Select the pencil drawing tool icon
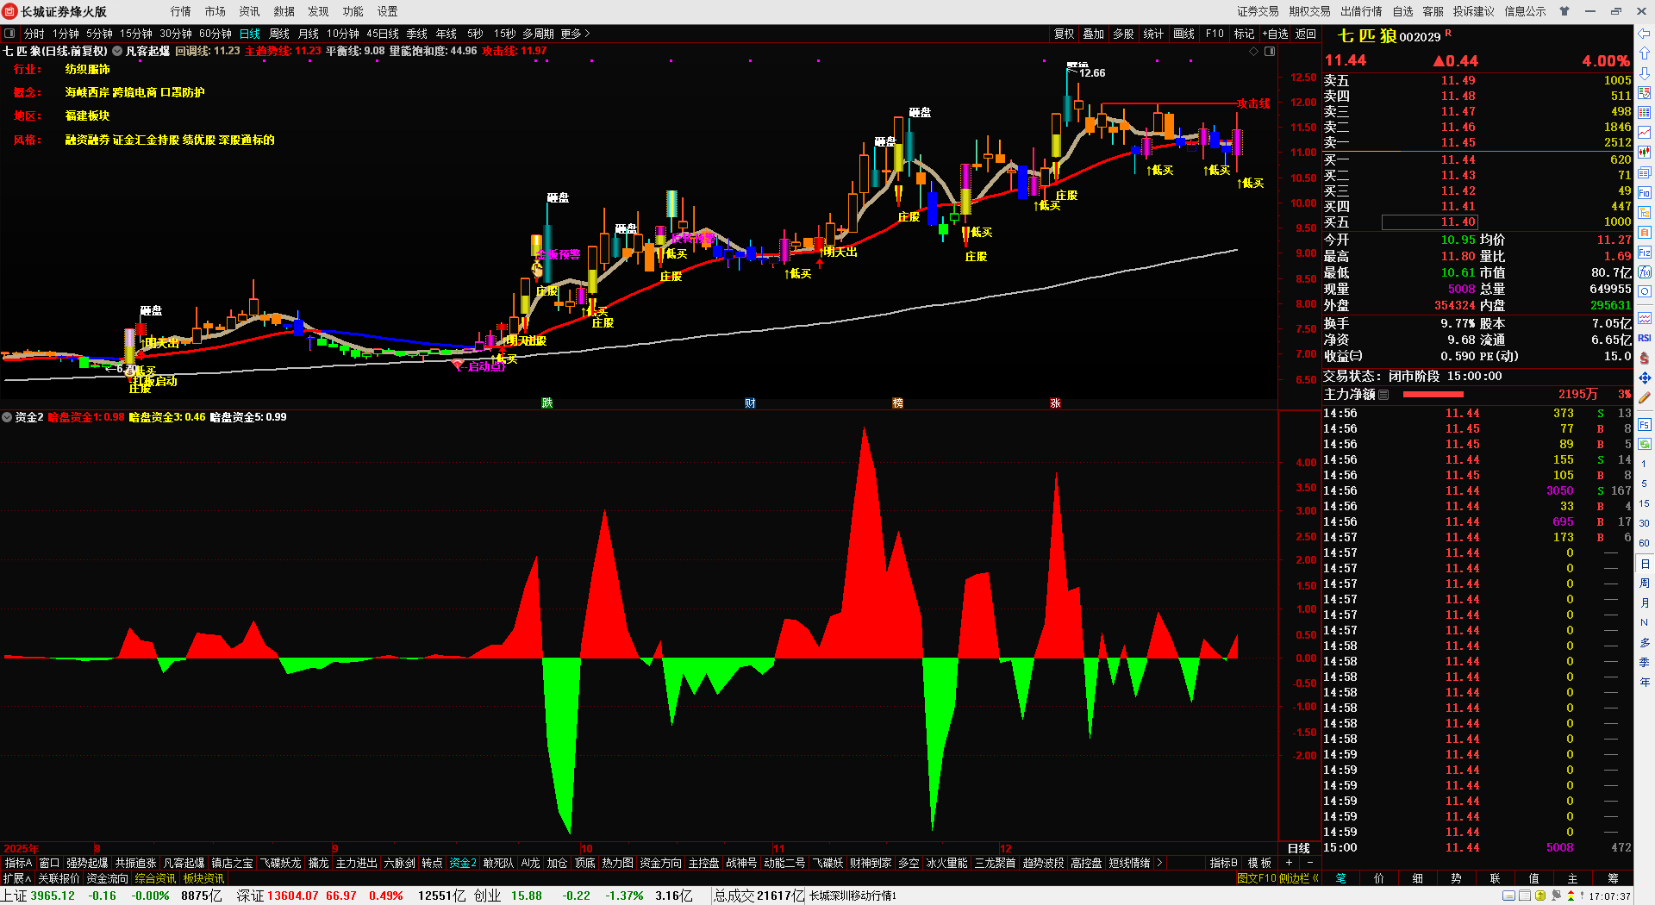This screenshot has width=1655, height=905. (1645, 398)
